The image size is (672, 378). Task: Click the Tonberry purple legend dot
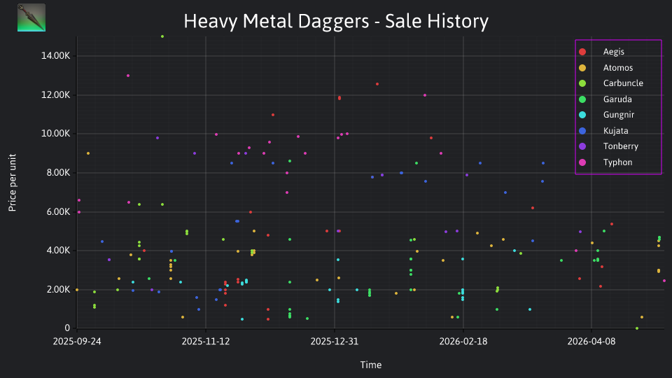pyautogui.click(x=582, y=146)
